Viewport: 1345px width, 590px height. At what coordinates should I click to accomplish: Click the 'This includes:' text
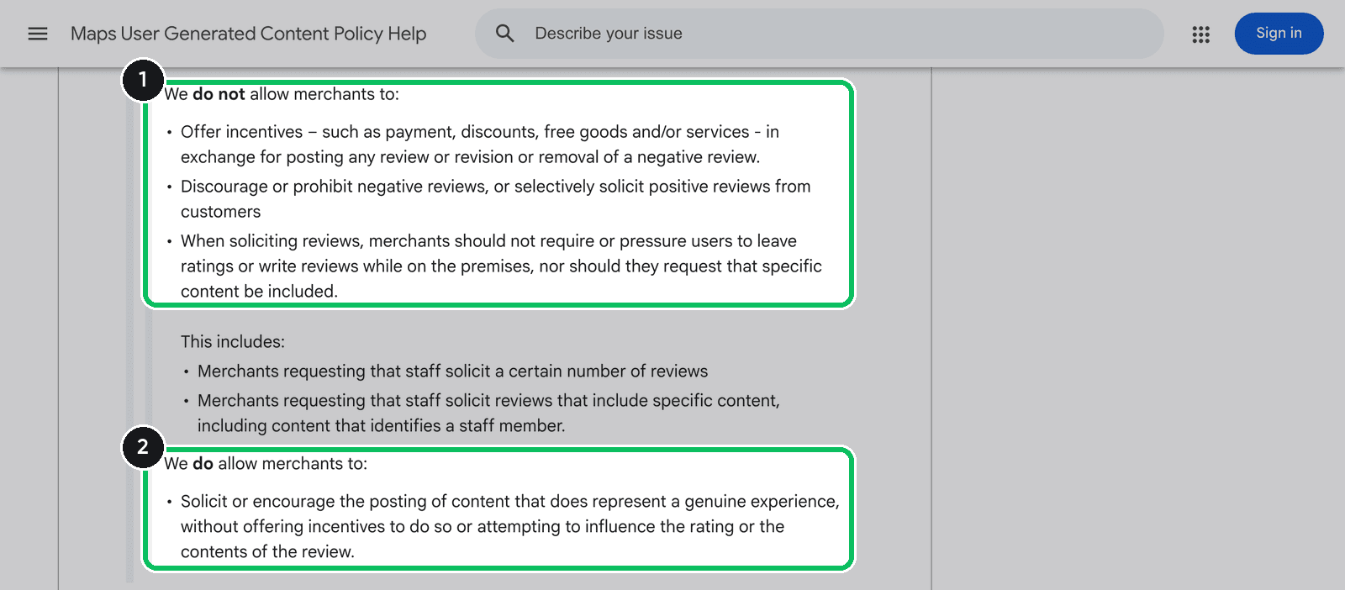[x=233, y=342]
